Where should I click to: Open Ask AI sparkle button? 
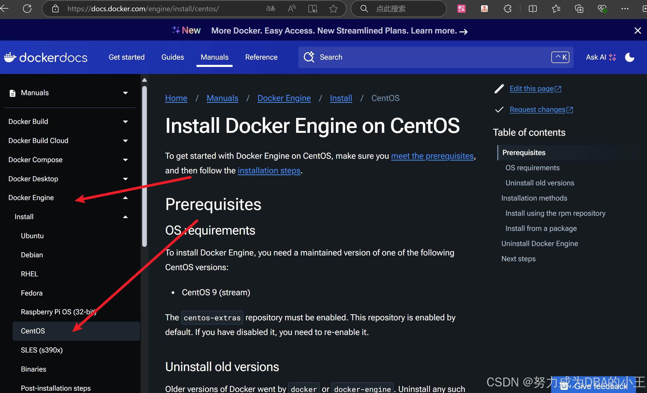tap(601, 57)
